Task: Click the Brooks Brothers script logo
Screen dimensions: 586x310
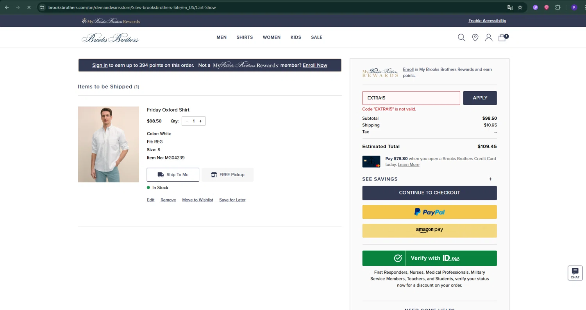Action: pyautogui.click(x=110, y=38)
